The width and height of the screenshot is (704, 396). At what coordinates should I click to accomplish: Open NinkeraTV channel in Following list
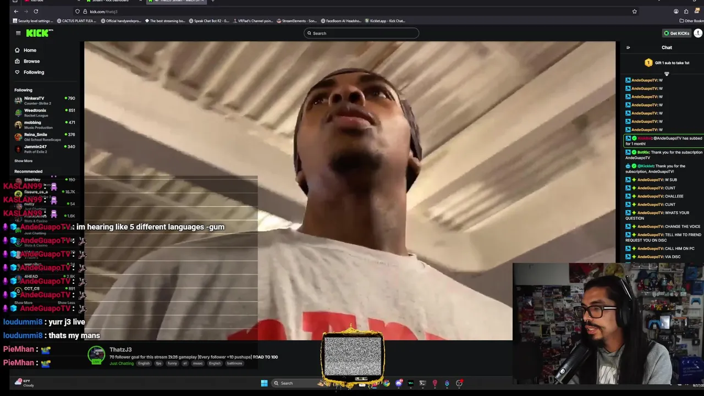(x=45, y=101)
